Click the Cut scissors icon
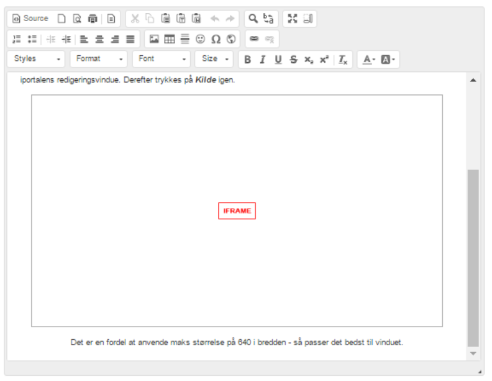 [135, 19]
